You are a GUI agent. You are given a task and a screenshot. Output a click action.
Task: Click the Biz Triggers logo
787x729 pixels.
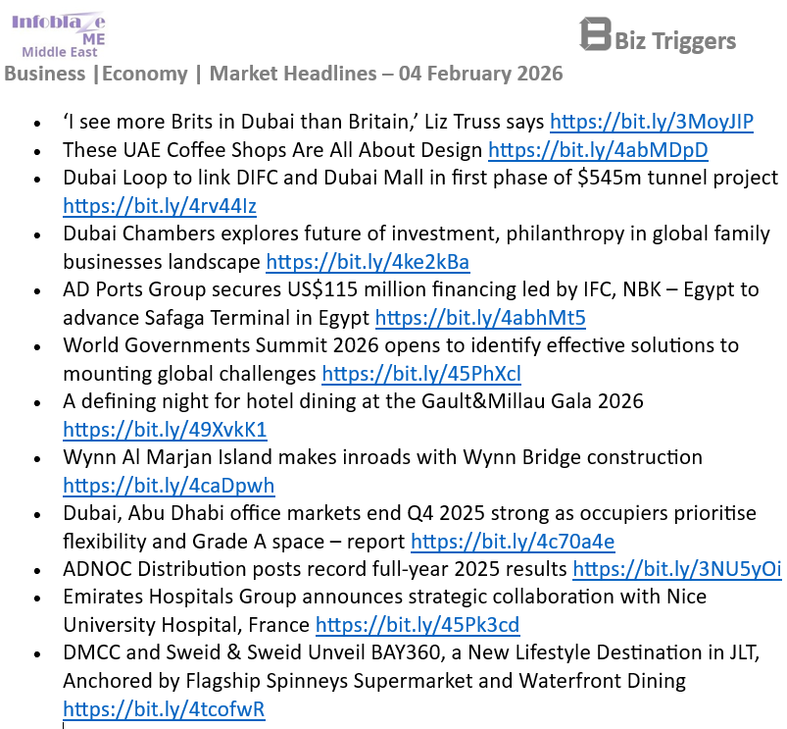(x=657, y=34)
